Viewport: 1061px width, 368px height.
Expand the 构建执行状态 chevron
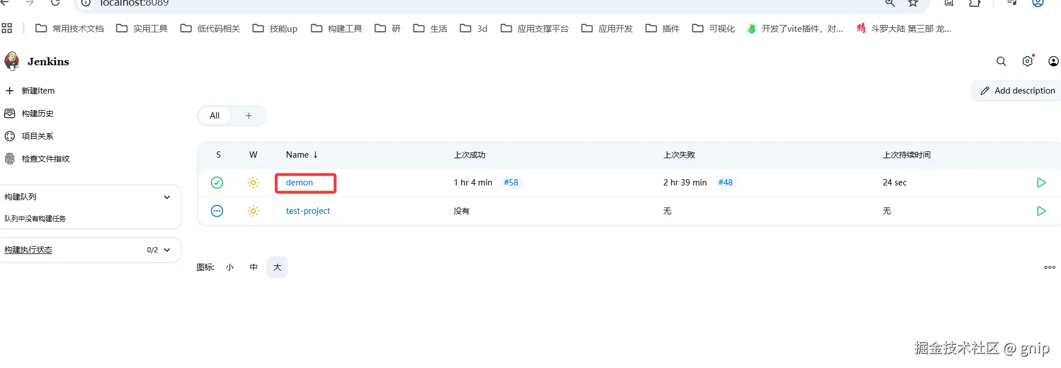[167, 249]
